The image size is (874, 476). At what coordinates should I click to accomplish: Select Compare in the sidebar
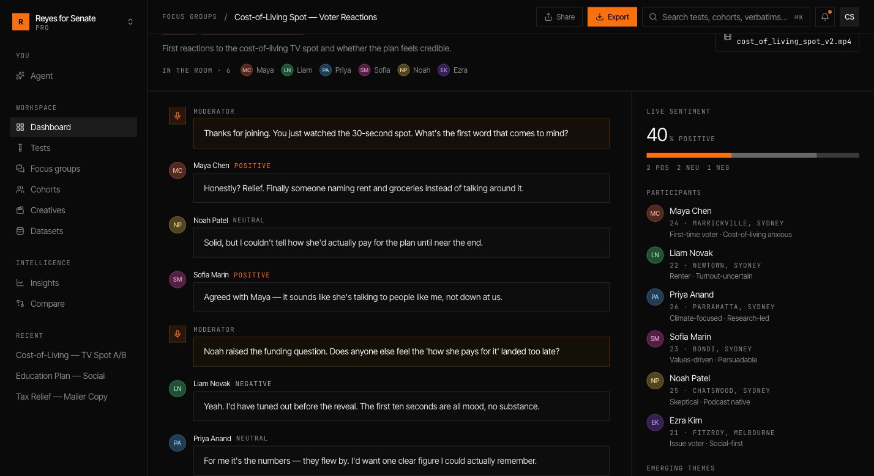tap(73, 304)
